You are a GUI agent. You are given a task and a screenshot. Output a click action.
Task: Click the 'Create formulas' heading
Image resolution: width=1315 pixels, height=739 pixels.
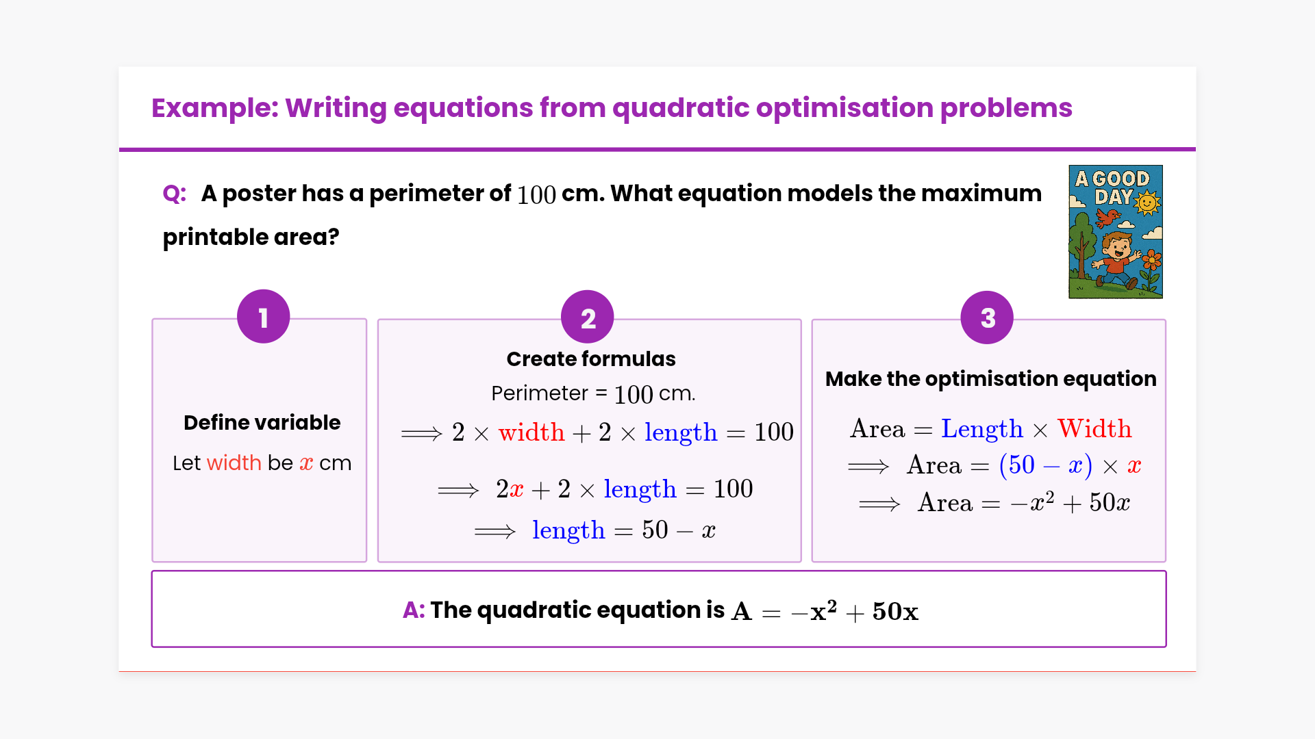click(x=591, y=359)
